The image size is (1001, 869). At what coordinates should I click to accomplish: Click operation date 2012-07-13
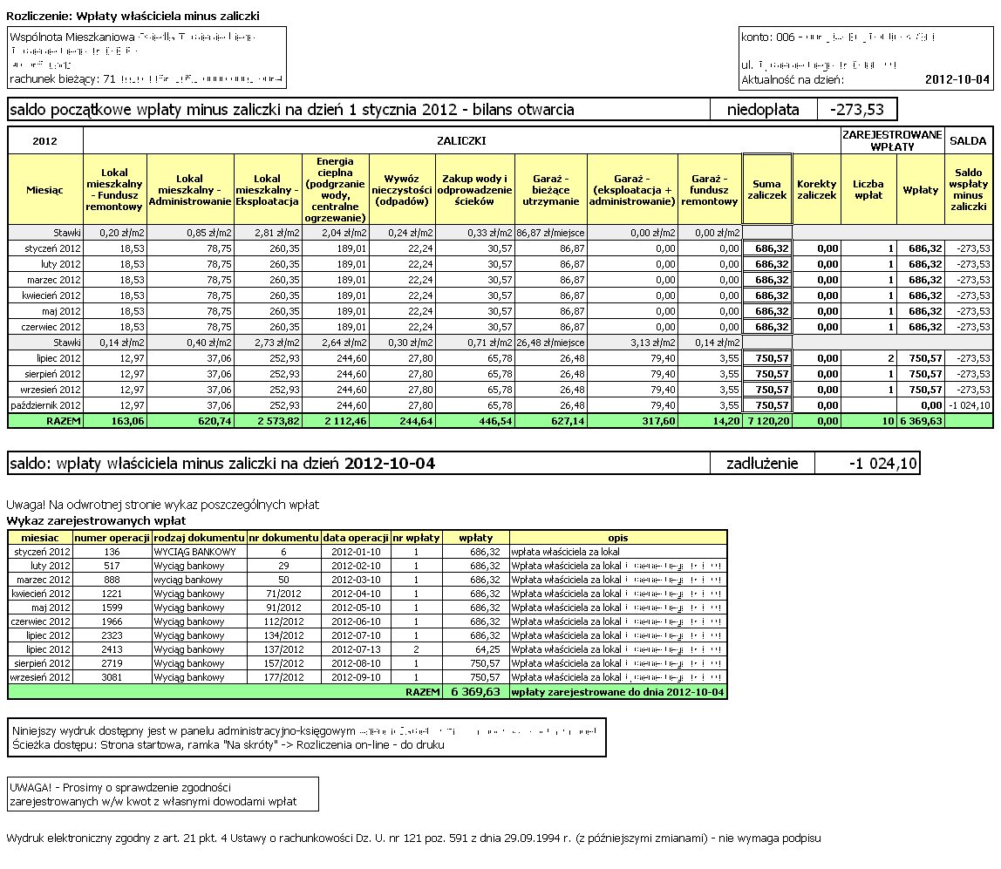pos(356,649)
